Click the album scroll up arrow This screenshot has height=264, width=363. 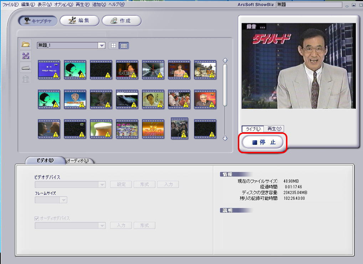pyautogui.click(x=225, y=60)
